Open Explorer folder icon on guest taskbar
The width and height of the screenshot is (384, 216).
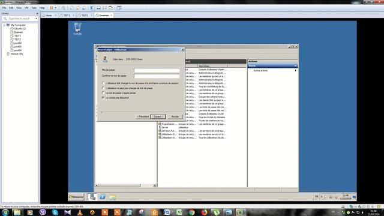point(112,197)
